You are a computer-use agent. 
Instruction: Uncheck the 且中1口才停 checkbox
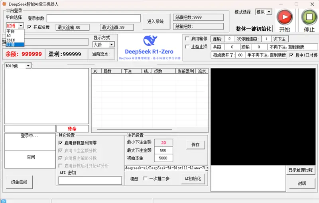tap(291, 55)
